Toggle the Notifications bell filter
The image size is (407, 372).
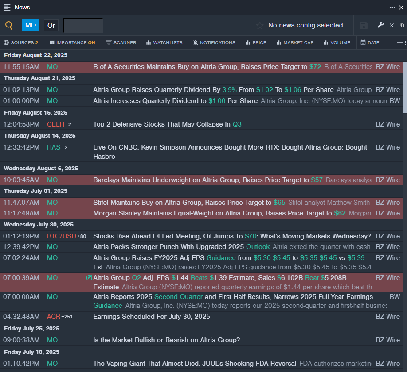[214, 43]
